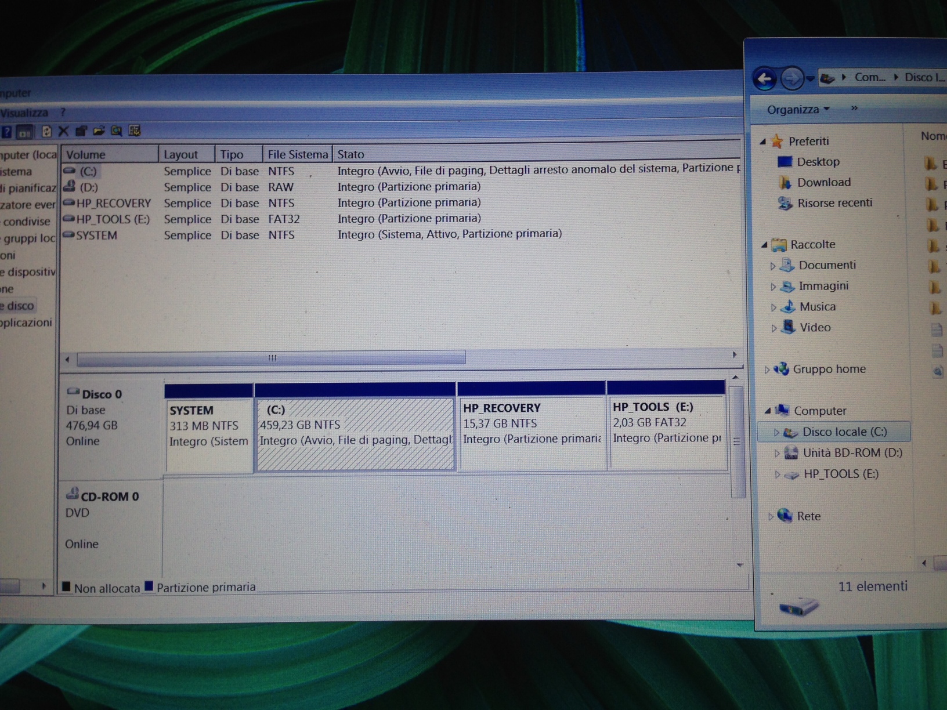This screenshot has height=710, width=947.
Task: Collapse the Preferiti section arrow
Action: pos(764,142)
